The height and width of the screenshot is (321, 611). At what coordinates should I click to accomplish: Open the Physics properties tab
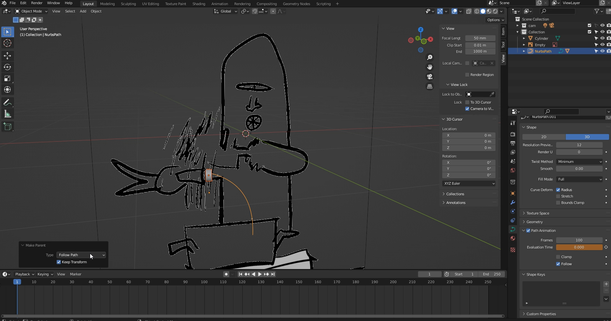coord(513,211)
